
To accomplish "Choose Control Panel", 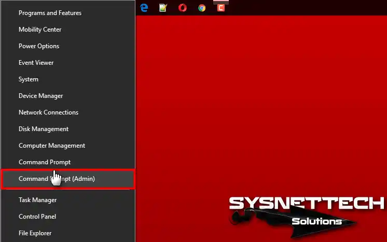I will (68, 217).
